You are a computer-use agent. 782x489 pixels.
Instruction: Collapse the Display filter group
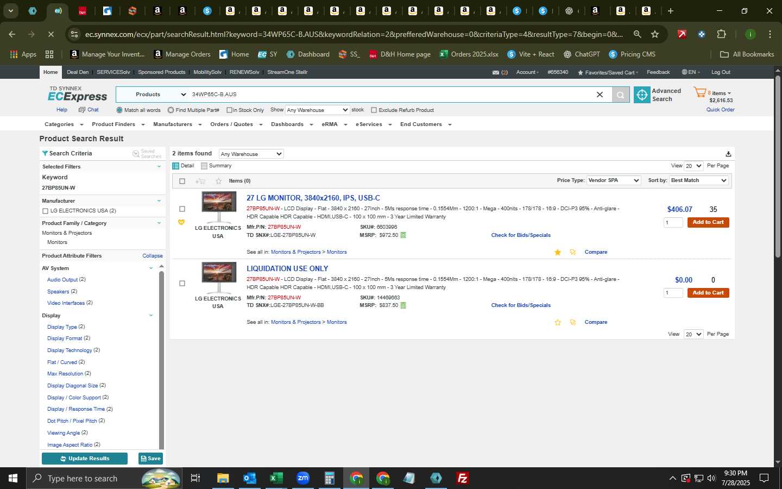(151, 315)
